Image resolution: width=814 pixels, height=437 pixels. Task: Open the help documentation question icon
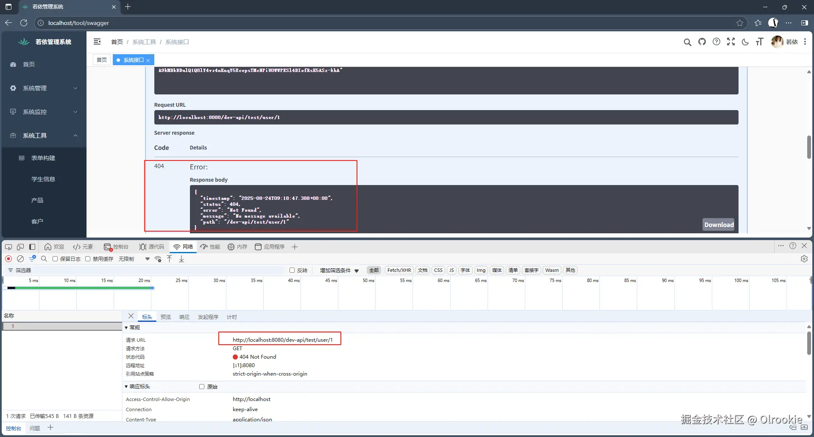[716, 41]
